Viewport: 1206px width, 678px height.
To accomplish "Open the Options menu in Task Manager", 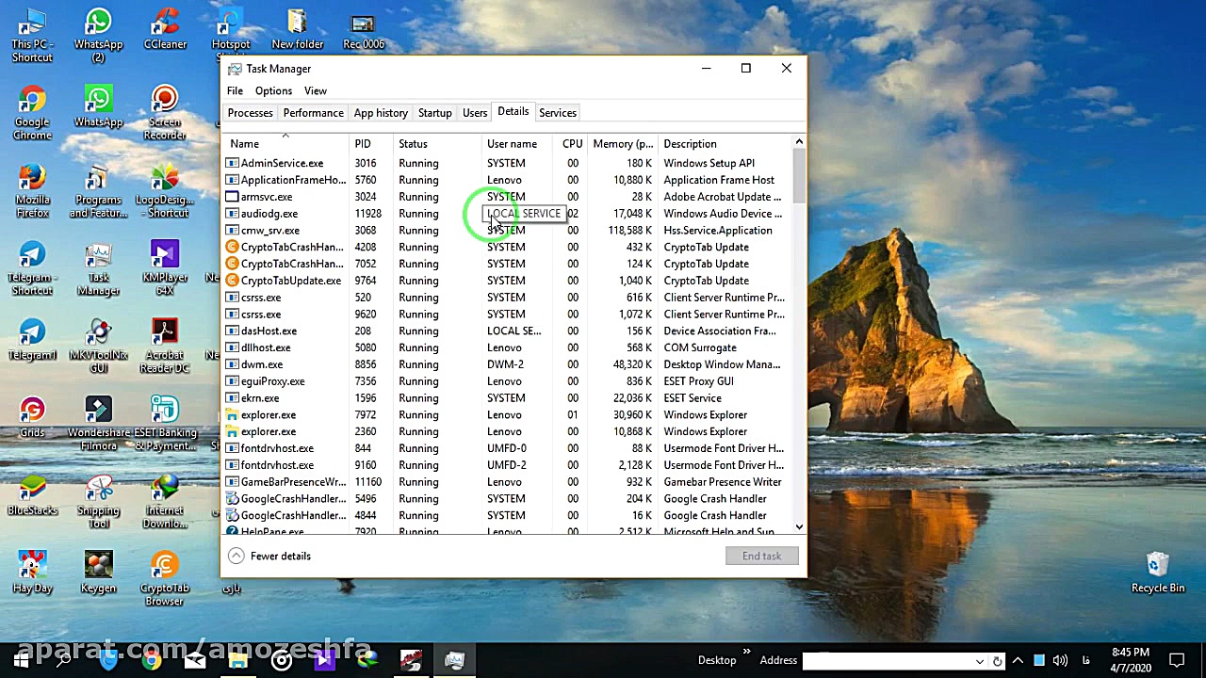I will (x=273, y=90).
